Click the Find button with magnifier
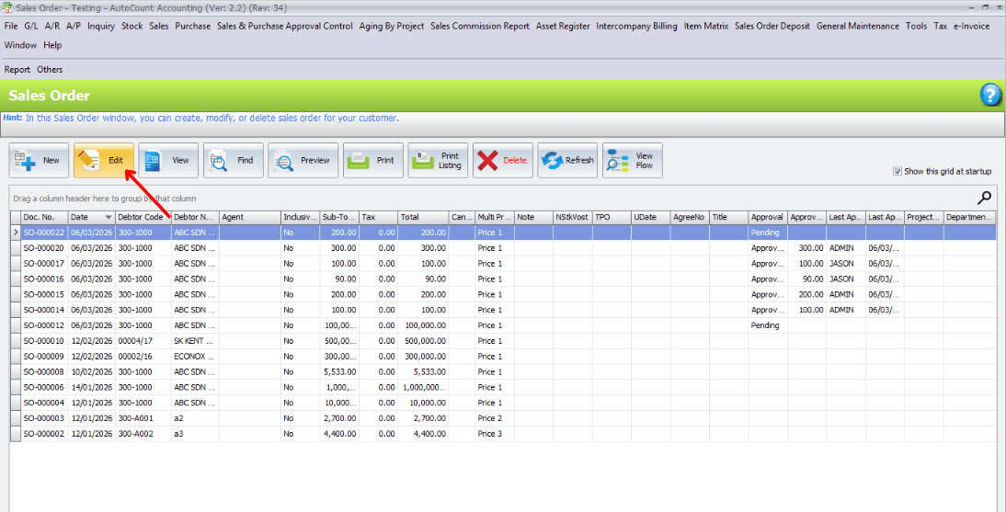1006x512 pixels. click(234, 160)
